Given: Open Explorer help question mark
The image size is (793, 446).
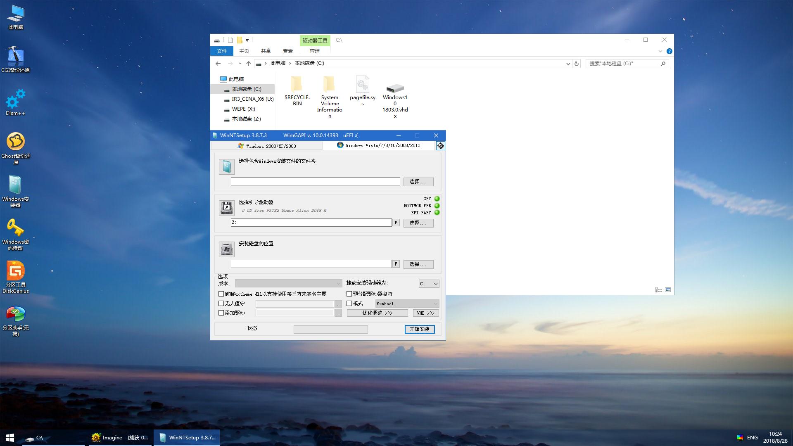Looking at the screenshot, I should click(x=669, y=51).
